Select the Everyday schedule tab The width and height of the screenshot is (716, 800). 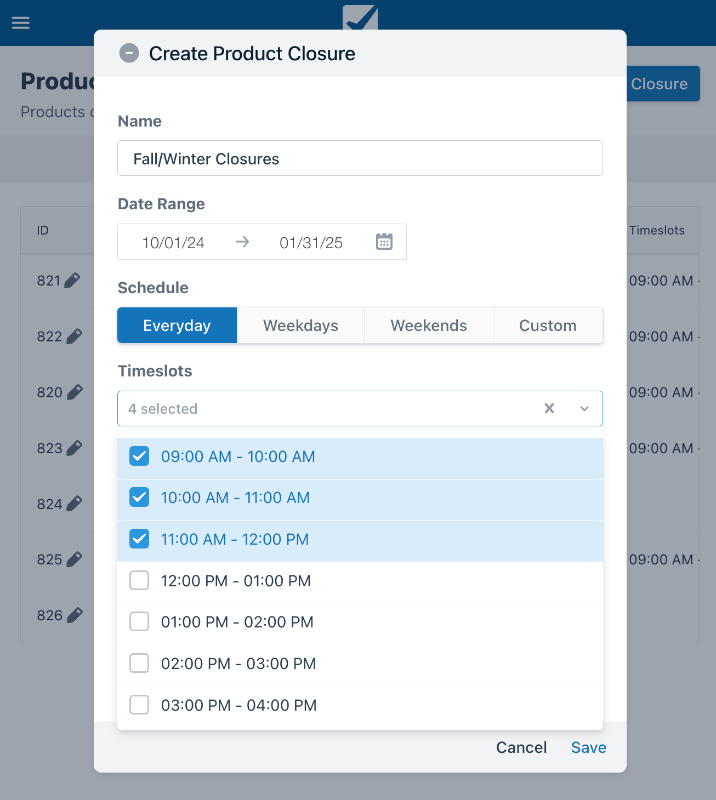click(177, 325)
